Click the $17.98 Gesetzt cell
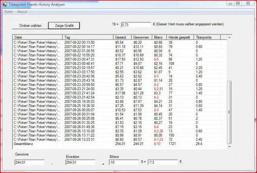 [120, 93]
